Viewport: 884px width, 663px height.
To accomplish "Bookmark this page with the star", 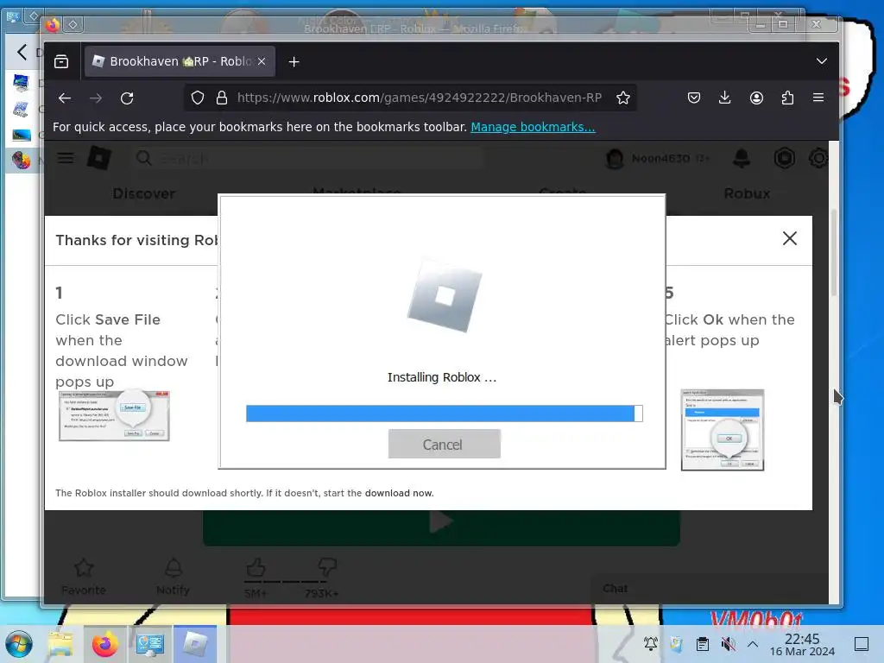I will coord(623,98).
